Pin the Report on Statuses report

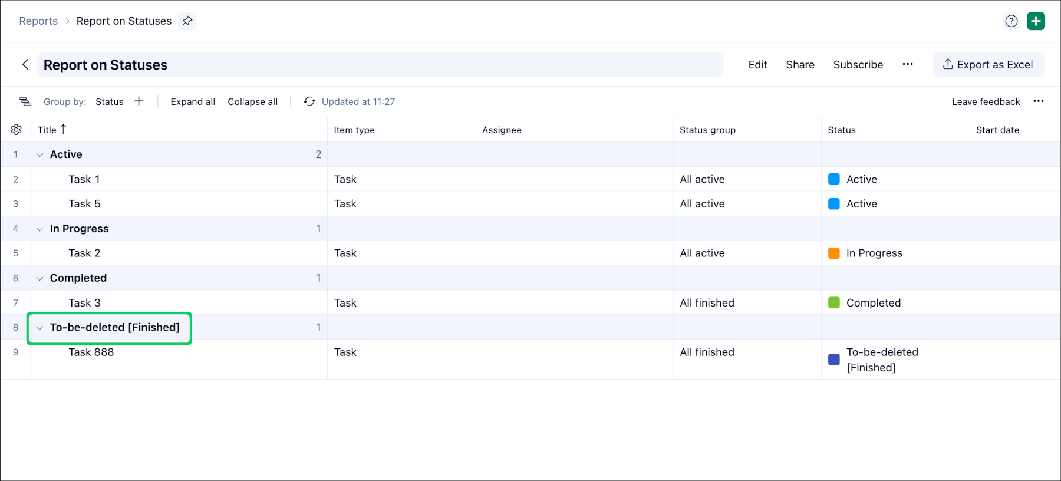(187, 21)
